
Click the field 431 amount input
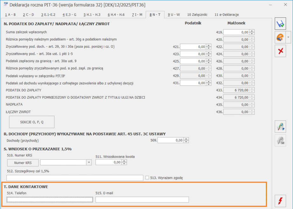click(x=193, y=83)
